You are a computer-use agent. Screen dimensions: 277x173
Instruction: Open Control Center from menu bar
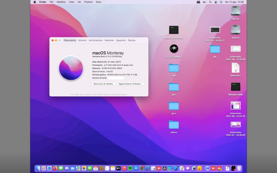point(216,2)
